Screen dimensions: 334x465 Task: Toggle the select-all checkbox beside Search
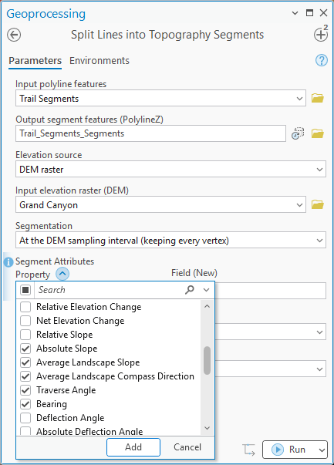[25, 290]
